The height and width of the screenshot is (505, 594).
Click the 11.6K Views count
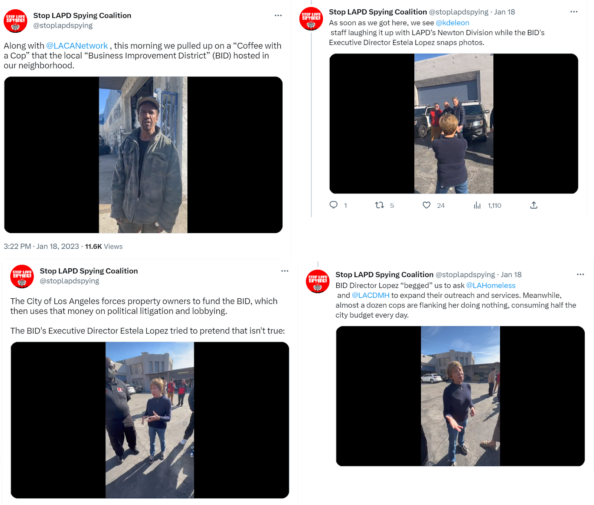[104, 246]
